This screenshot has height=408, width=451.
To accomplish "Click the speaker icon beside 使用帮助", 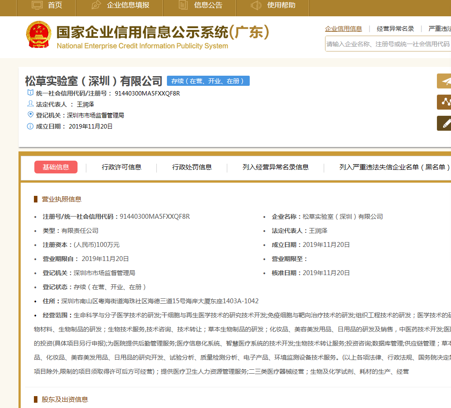I will pos(256,5).
